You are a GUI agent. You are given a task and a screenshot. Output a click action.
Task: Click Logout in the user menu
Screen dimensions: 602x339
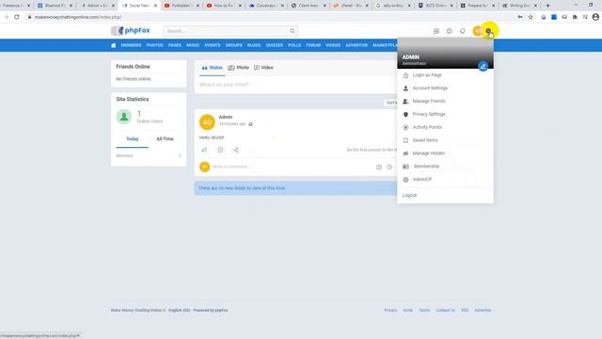click(x=409, y=195)
